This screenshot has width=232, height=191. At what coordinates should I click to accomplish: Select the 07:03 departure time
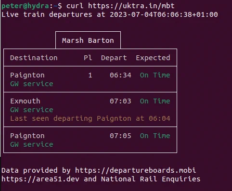coord(120,101)
